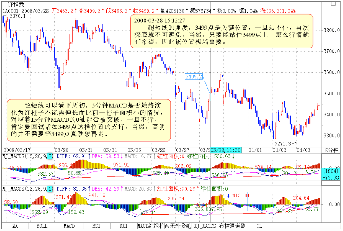This screenshot has height=231, width=343.
Task: Select the RSI indicator tab
Action: click(97, 226)
